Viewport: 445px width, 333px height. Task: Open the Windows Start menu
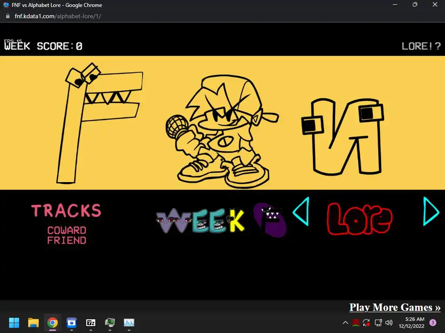[14, 323]
